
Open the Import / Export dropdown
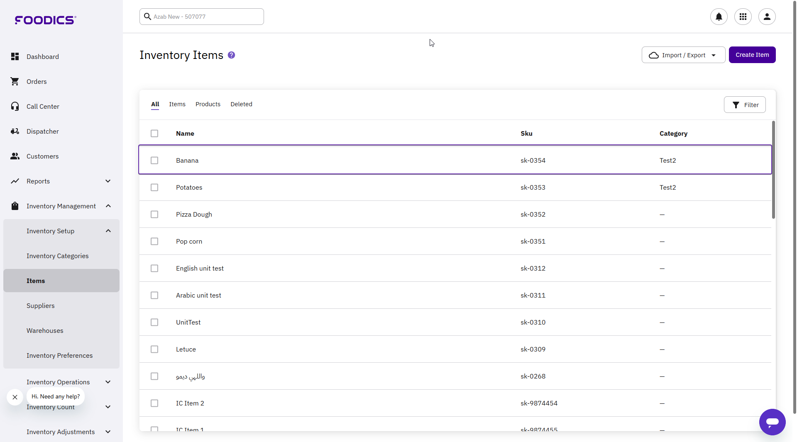[x=683, y=55]
